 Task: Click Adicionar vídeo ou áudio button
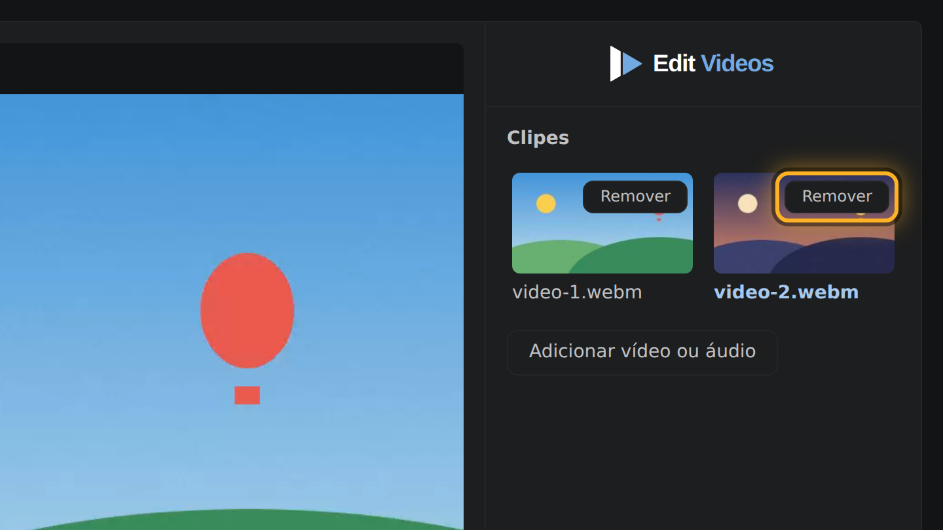pos(642,352)
